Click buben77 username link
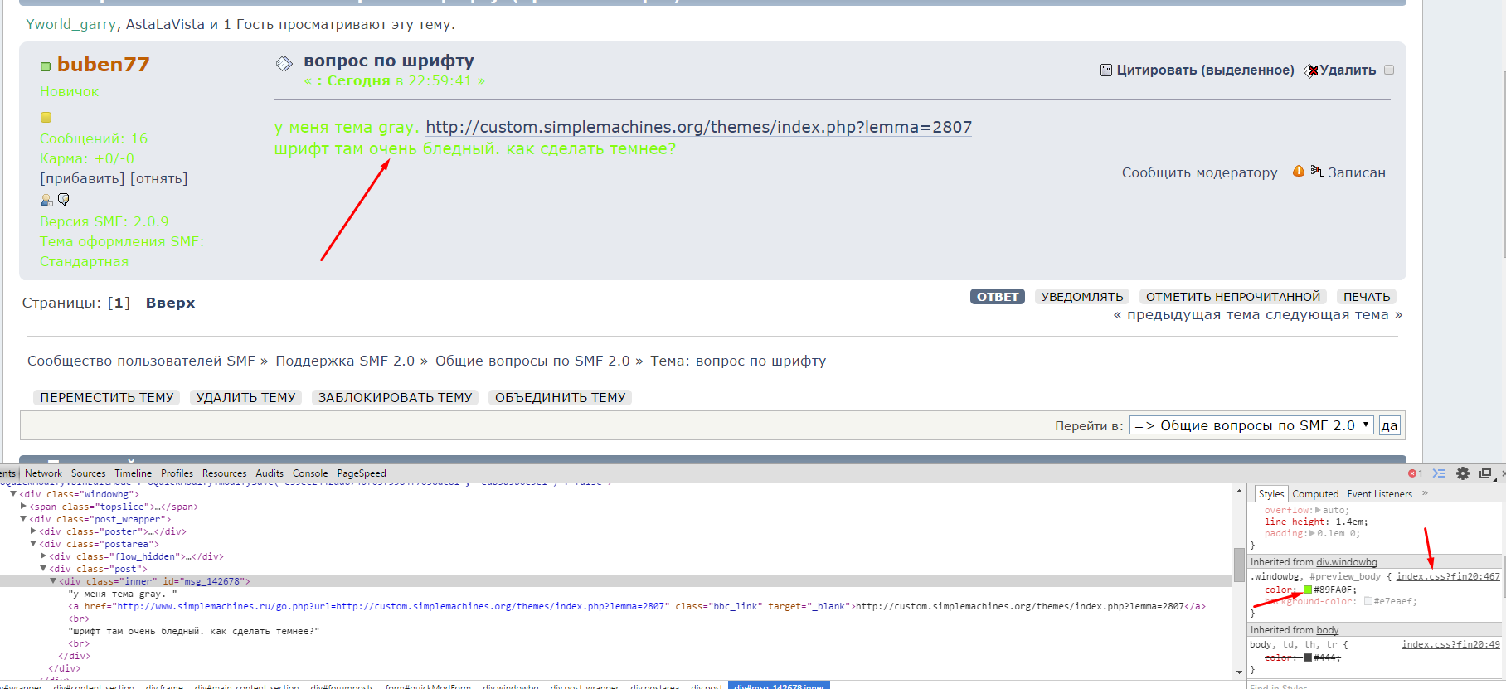Viewport: 1506px width, 689px height. point(104,65)
